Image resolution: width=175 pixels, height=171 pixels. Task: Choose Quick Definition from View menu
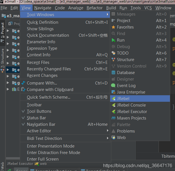(65, 22)
